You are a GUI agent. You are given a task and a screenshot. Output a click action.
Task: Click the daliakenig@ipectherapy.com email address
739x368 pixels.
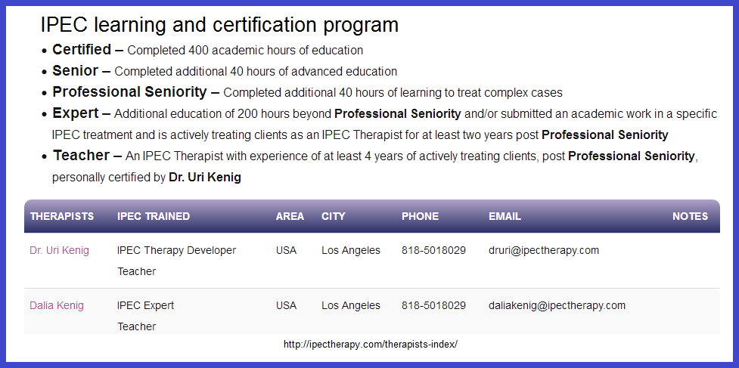tap(557, 305)
